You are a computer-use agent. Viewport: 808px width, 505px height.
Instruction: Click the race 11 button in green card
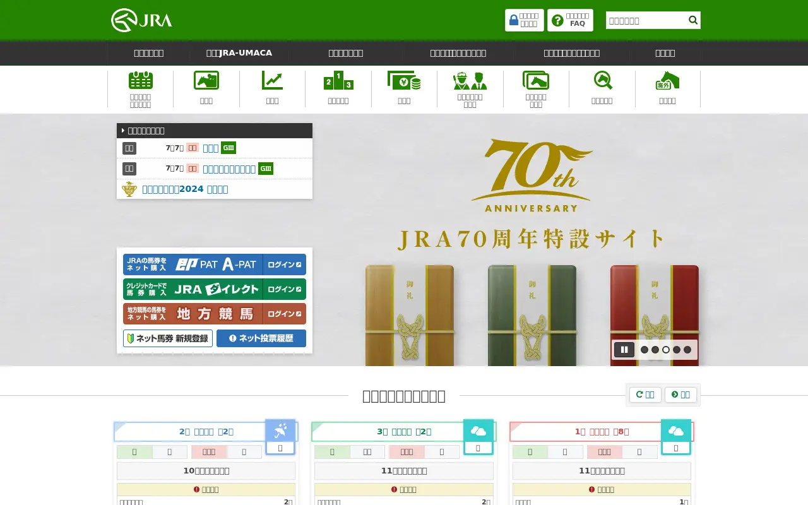coord(404,471)
